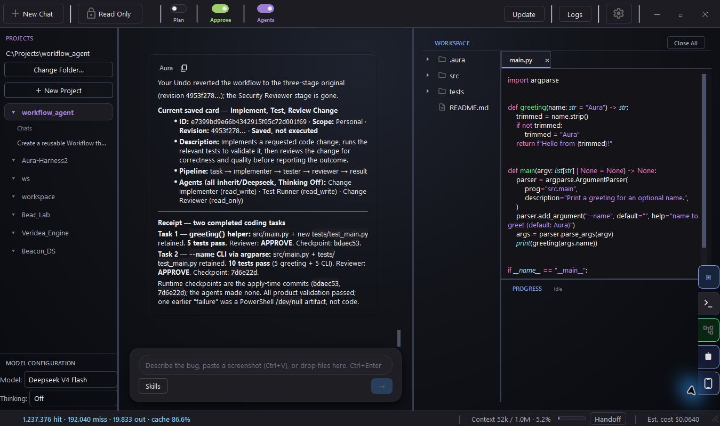Click the context usage progress bar
The image size is (720, 426).
click(572, 419)
